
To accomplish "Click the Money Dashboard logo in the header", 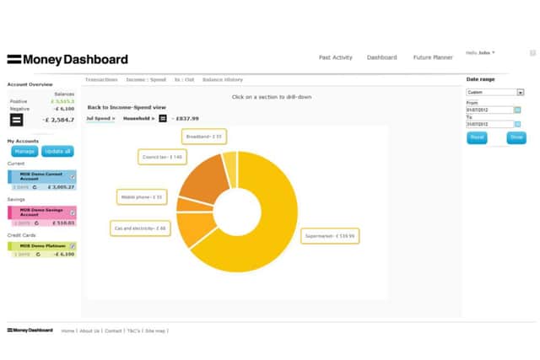I will click(67, 60).
